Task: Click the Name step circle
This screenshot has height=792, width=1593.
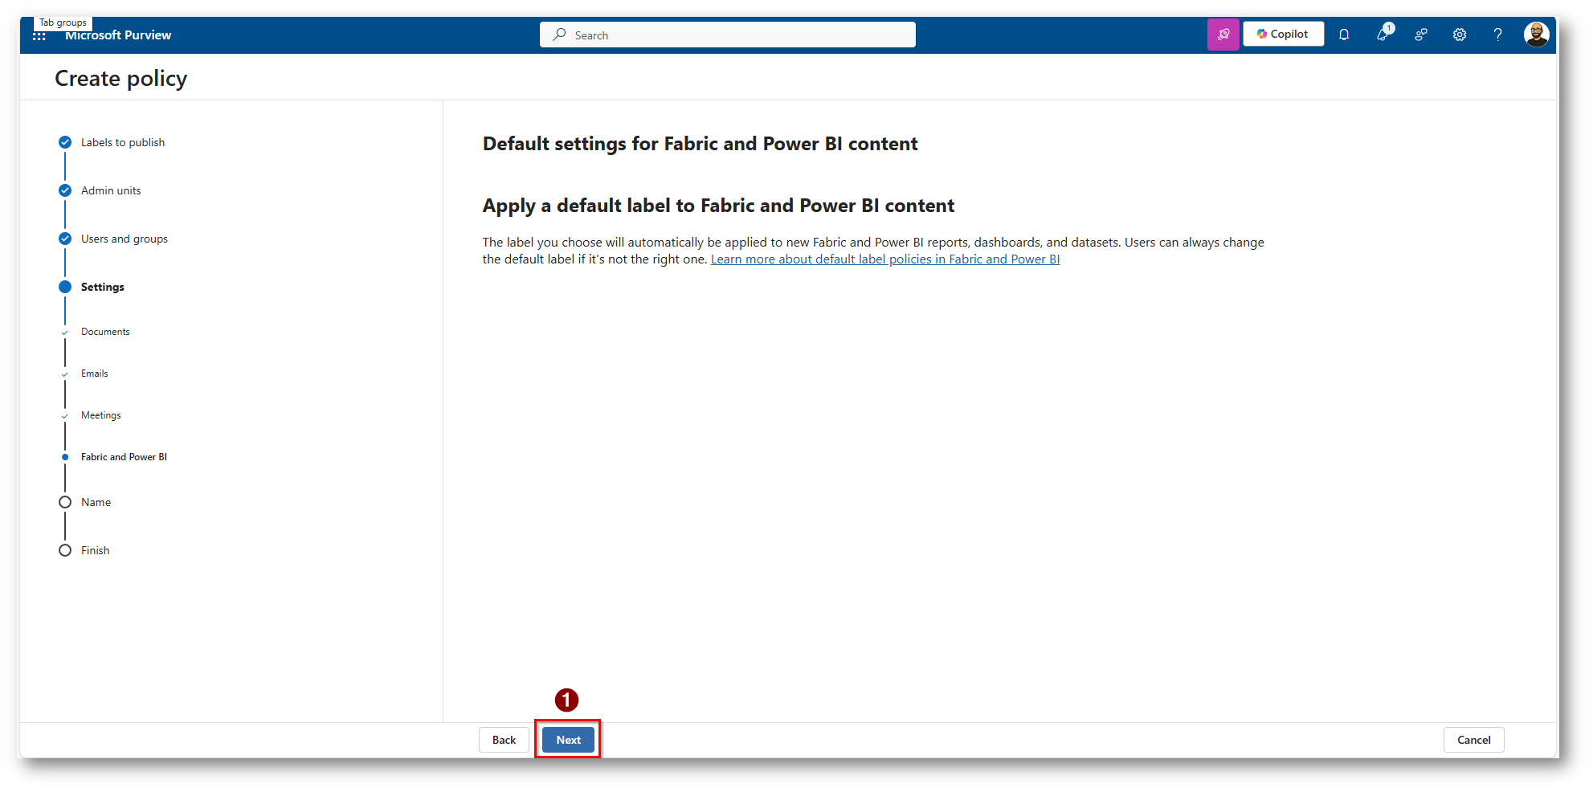Action: (65, 502)
